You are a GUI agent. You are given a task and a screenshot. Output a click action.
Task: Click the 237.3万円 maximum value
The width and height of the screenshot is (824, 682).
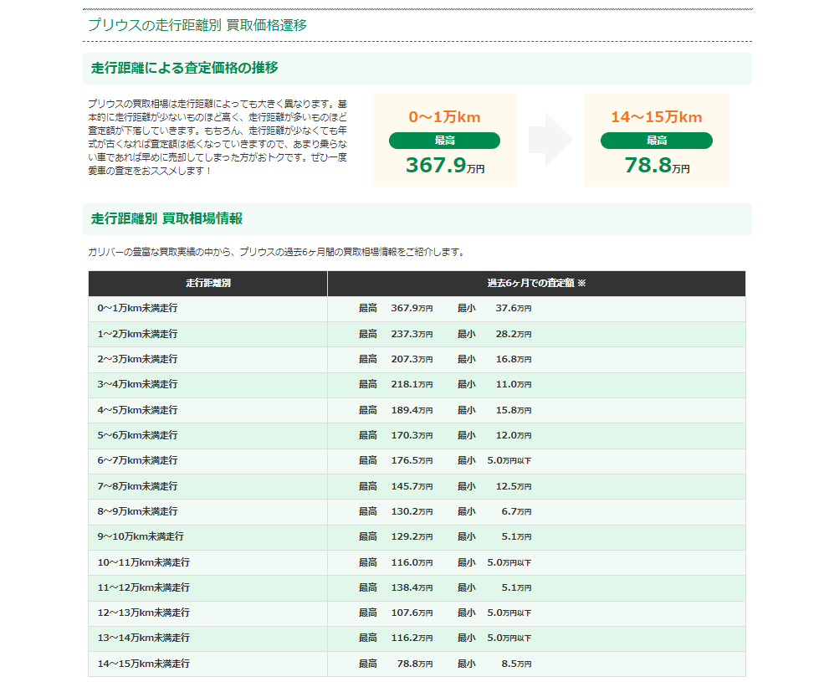[x=412, y=335]
